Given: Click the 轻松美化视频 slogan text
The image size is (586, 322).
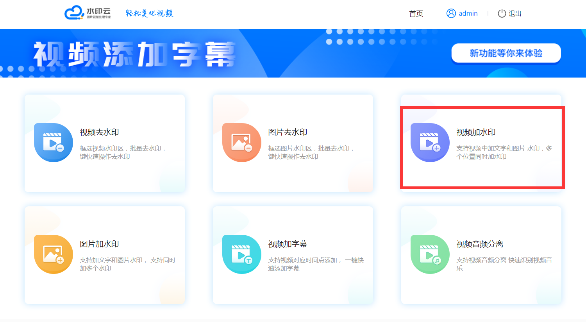Looking at the screenshot, I should pos(149,13).
